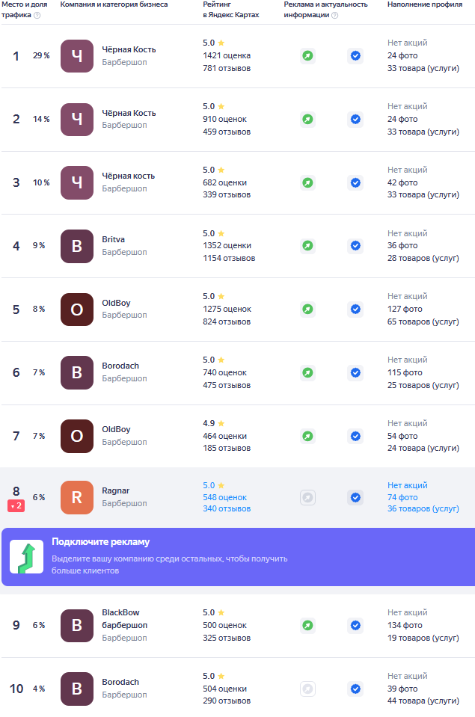Click blue verified badge in Ragnar row
475x717 pixels.
coord(355,497)
